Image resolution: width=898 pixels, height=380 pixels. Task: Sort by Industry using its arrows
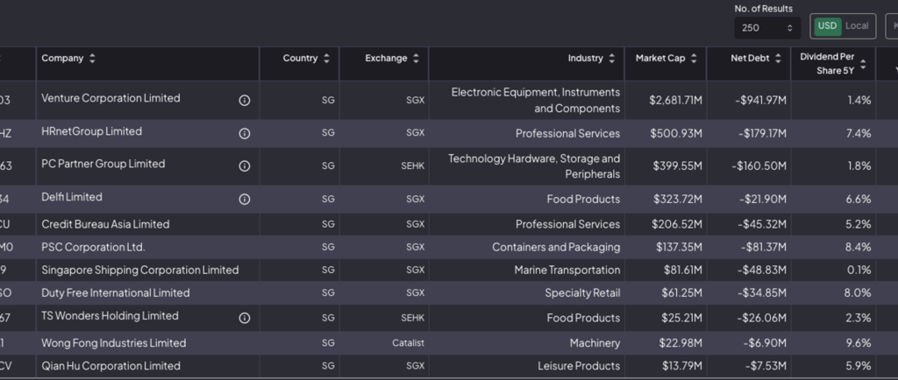click(611, 59)
